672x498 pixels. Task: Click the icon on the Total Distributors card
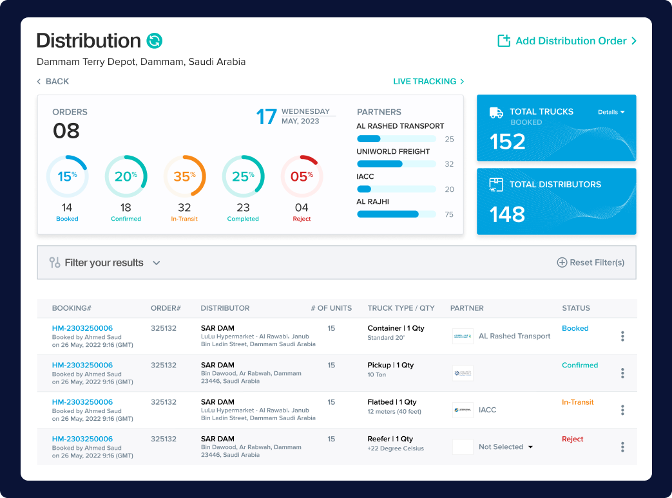(x=496, y=185)
